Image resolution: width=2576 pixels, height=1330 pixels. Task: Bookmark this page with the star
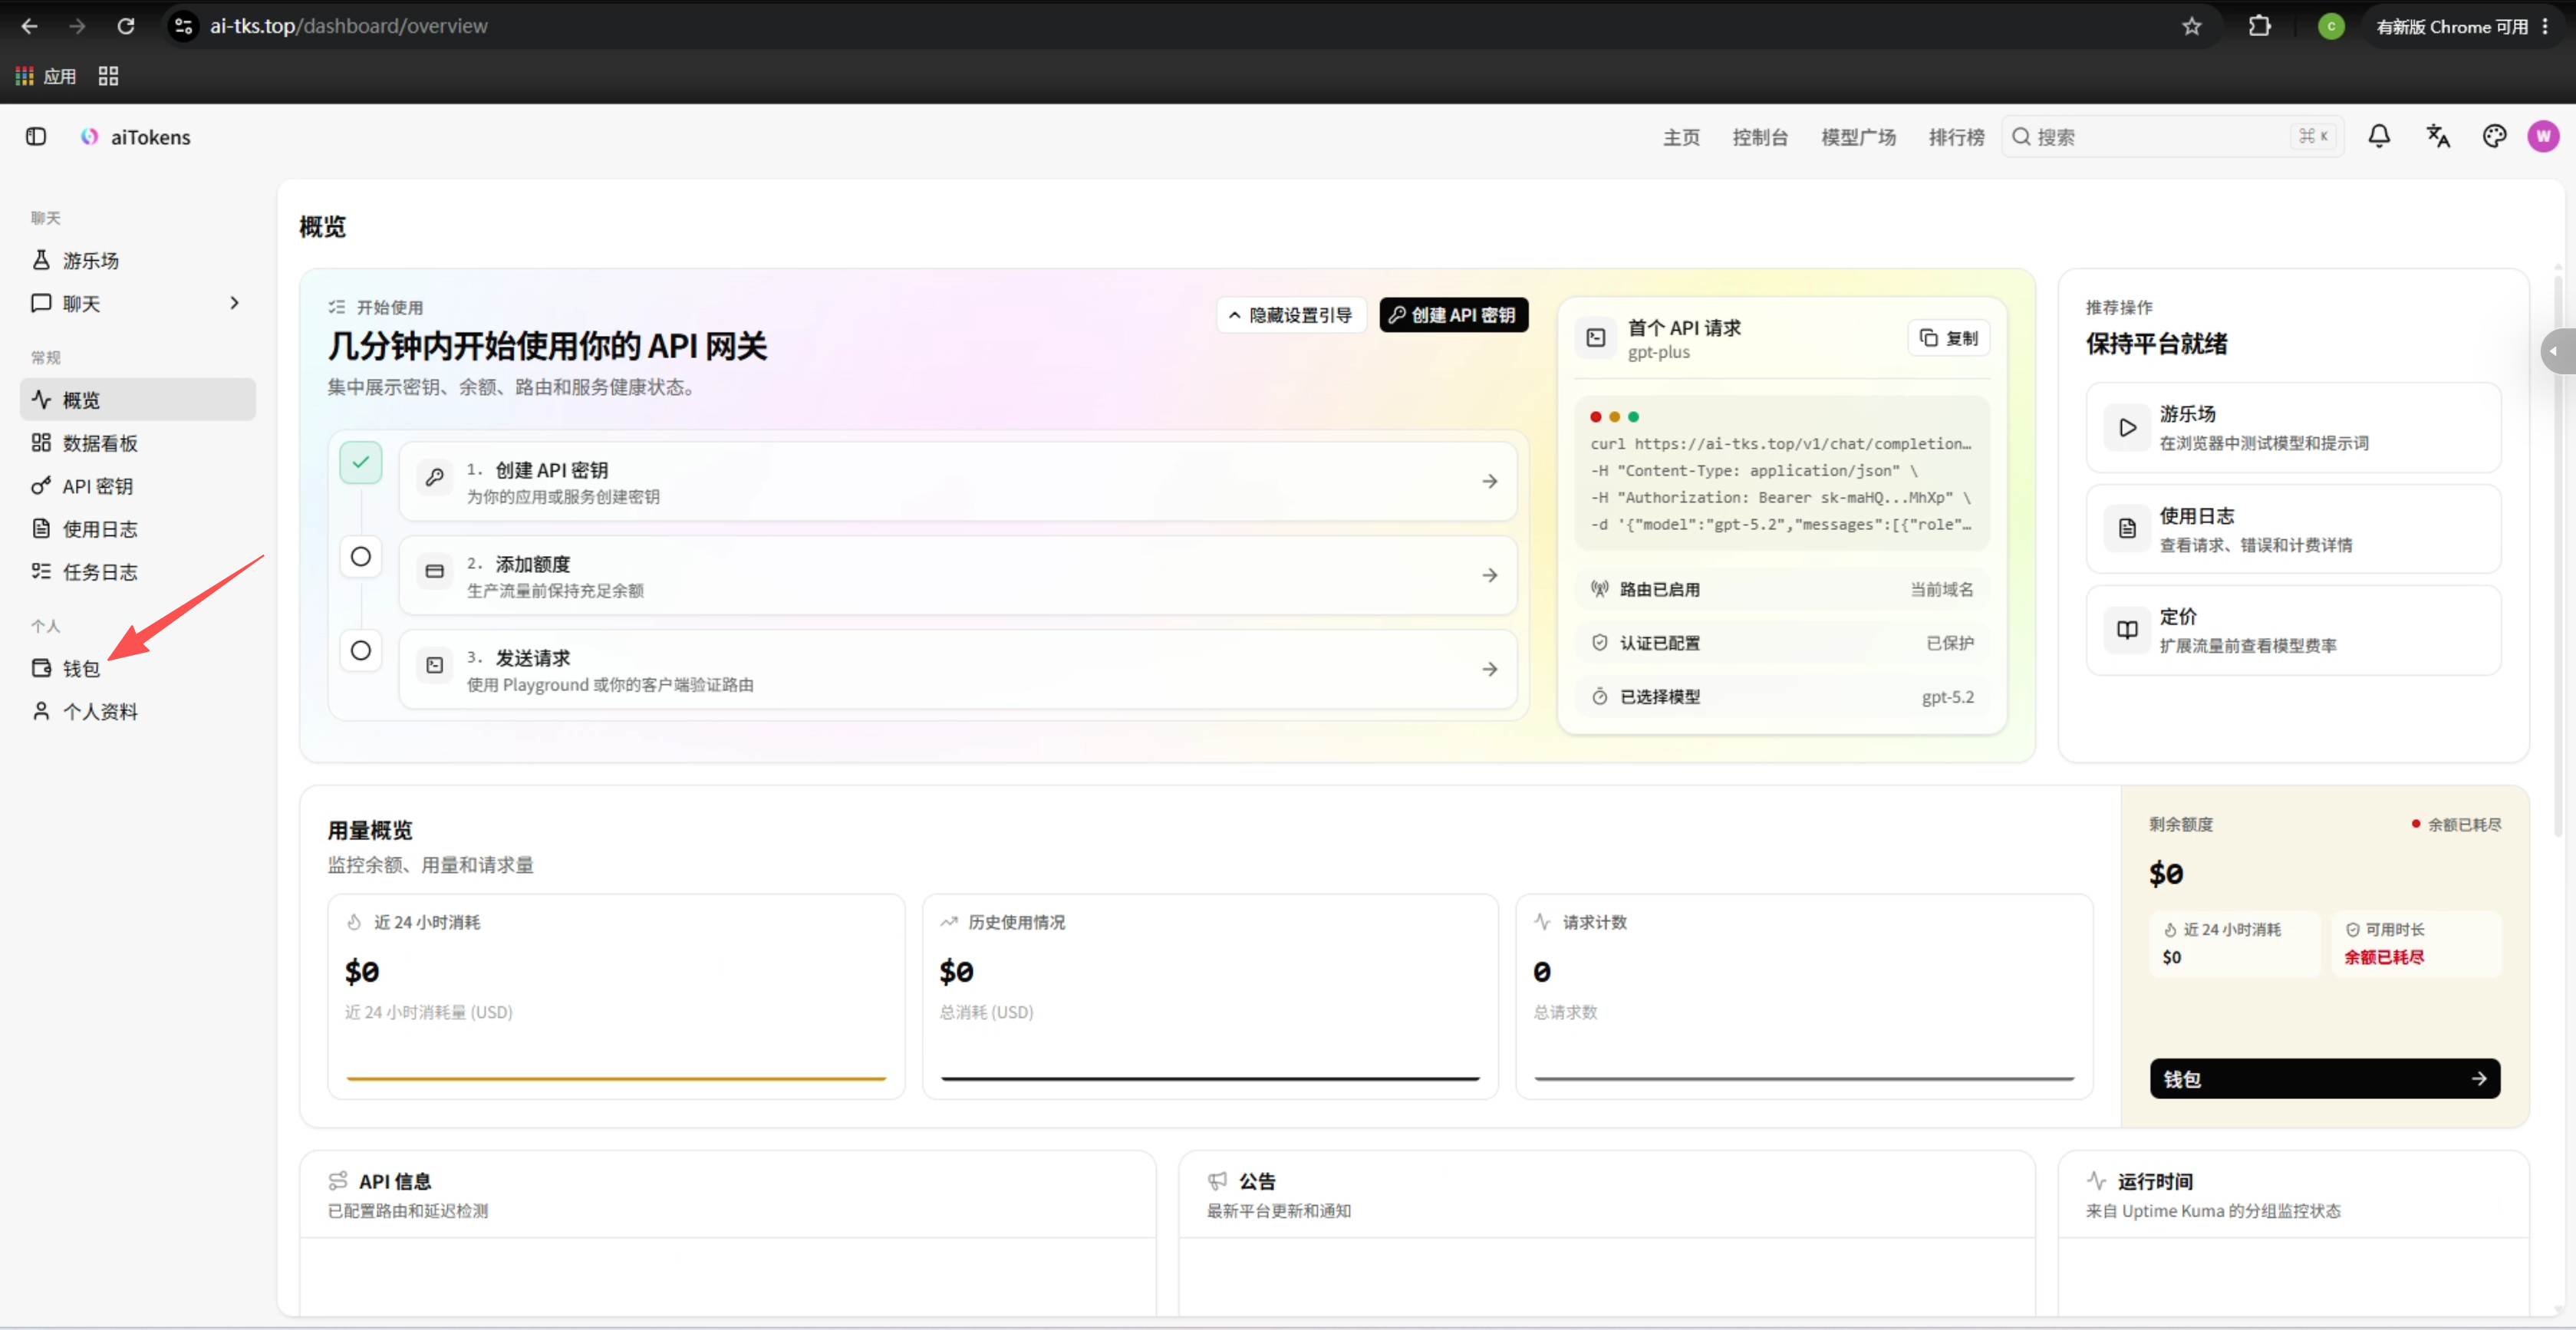point(2191,26)
